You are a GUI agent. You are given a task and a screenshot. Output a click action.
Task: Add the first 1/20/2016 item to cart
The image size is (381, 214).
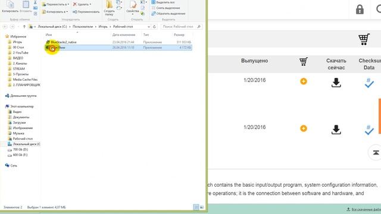click(304, 81)
